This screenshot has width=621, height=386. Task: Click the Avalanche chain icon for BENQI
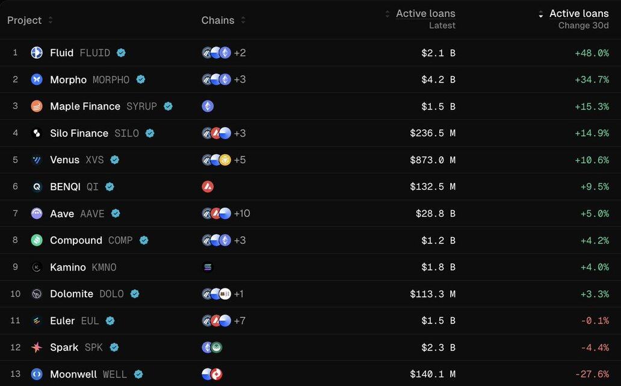(x=208, y=187)
